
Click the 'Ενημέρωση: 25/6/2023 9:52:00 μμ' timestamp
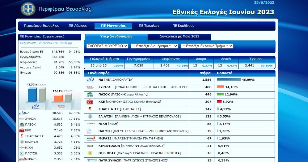pos(46,43)
